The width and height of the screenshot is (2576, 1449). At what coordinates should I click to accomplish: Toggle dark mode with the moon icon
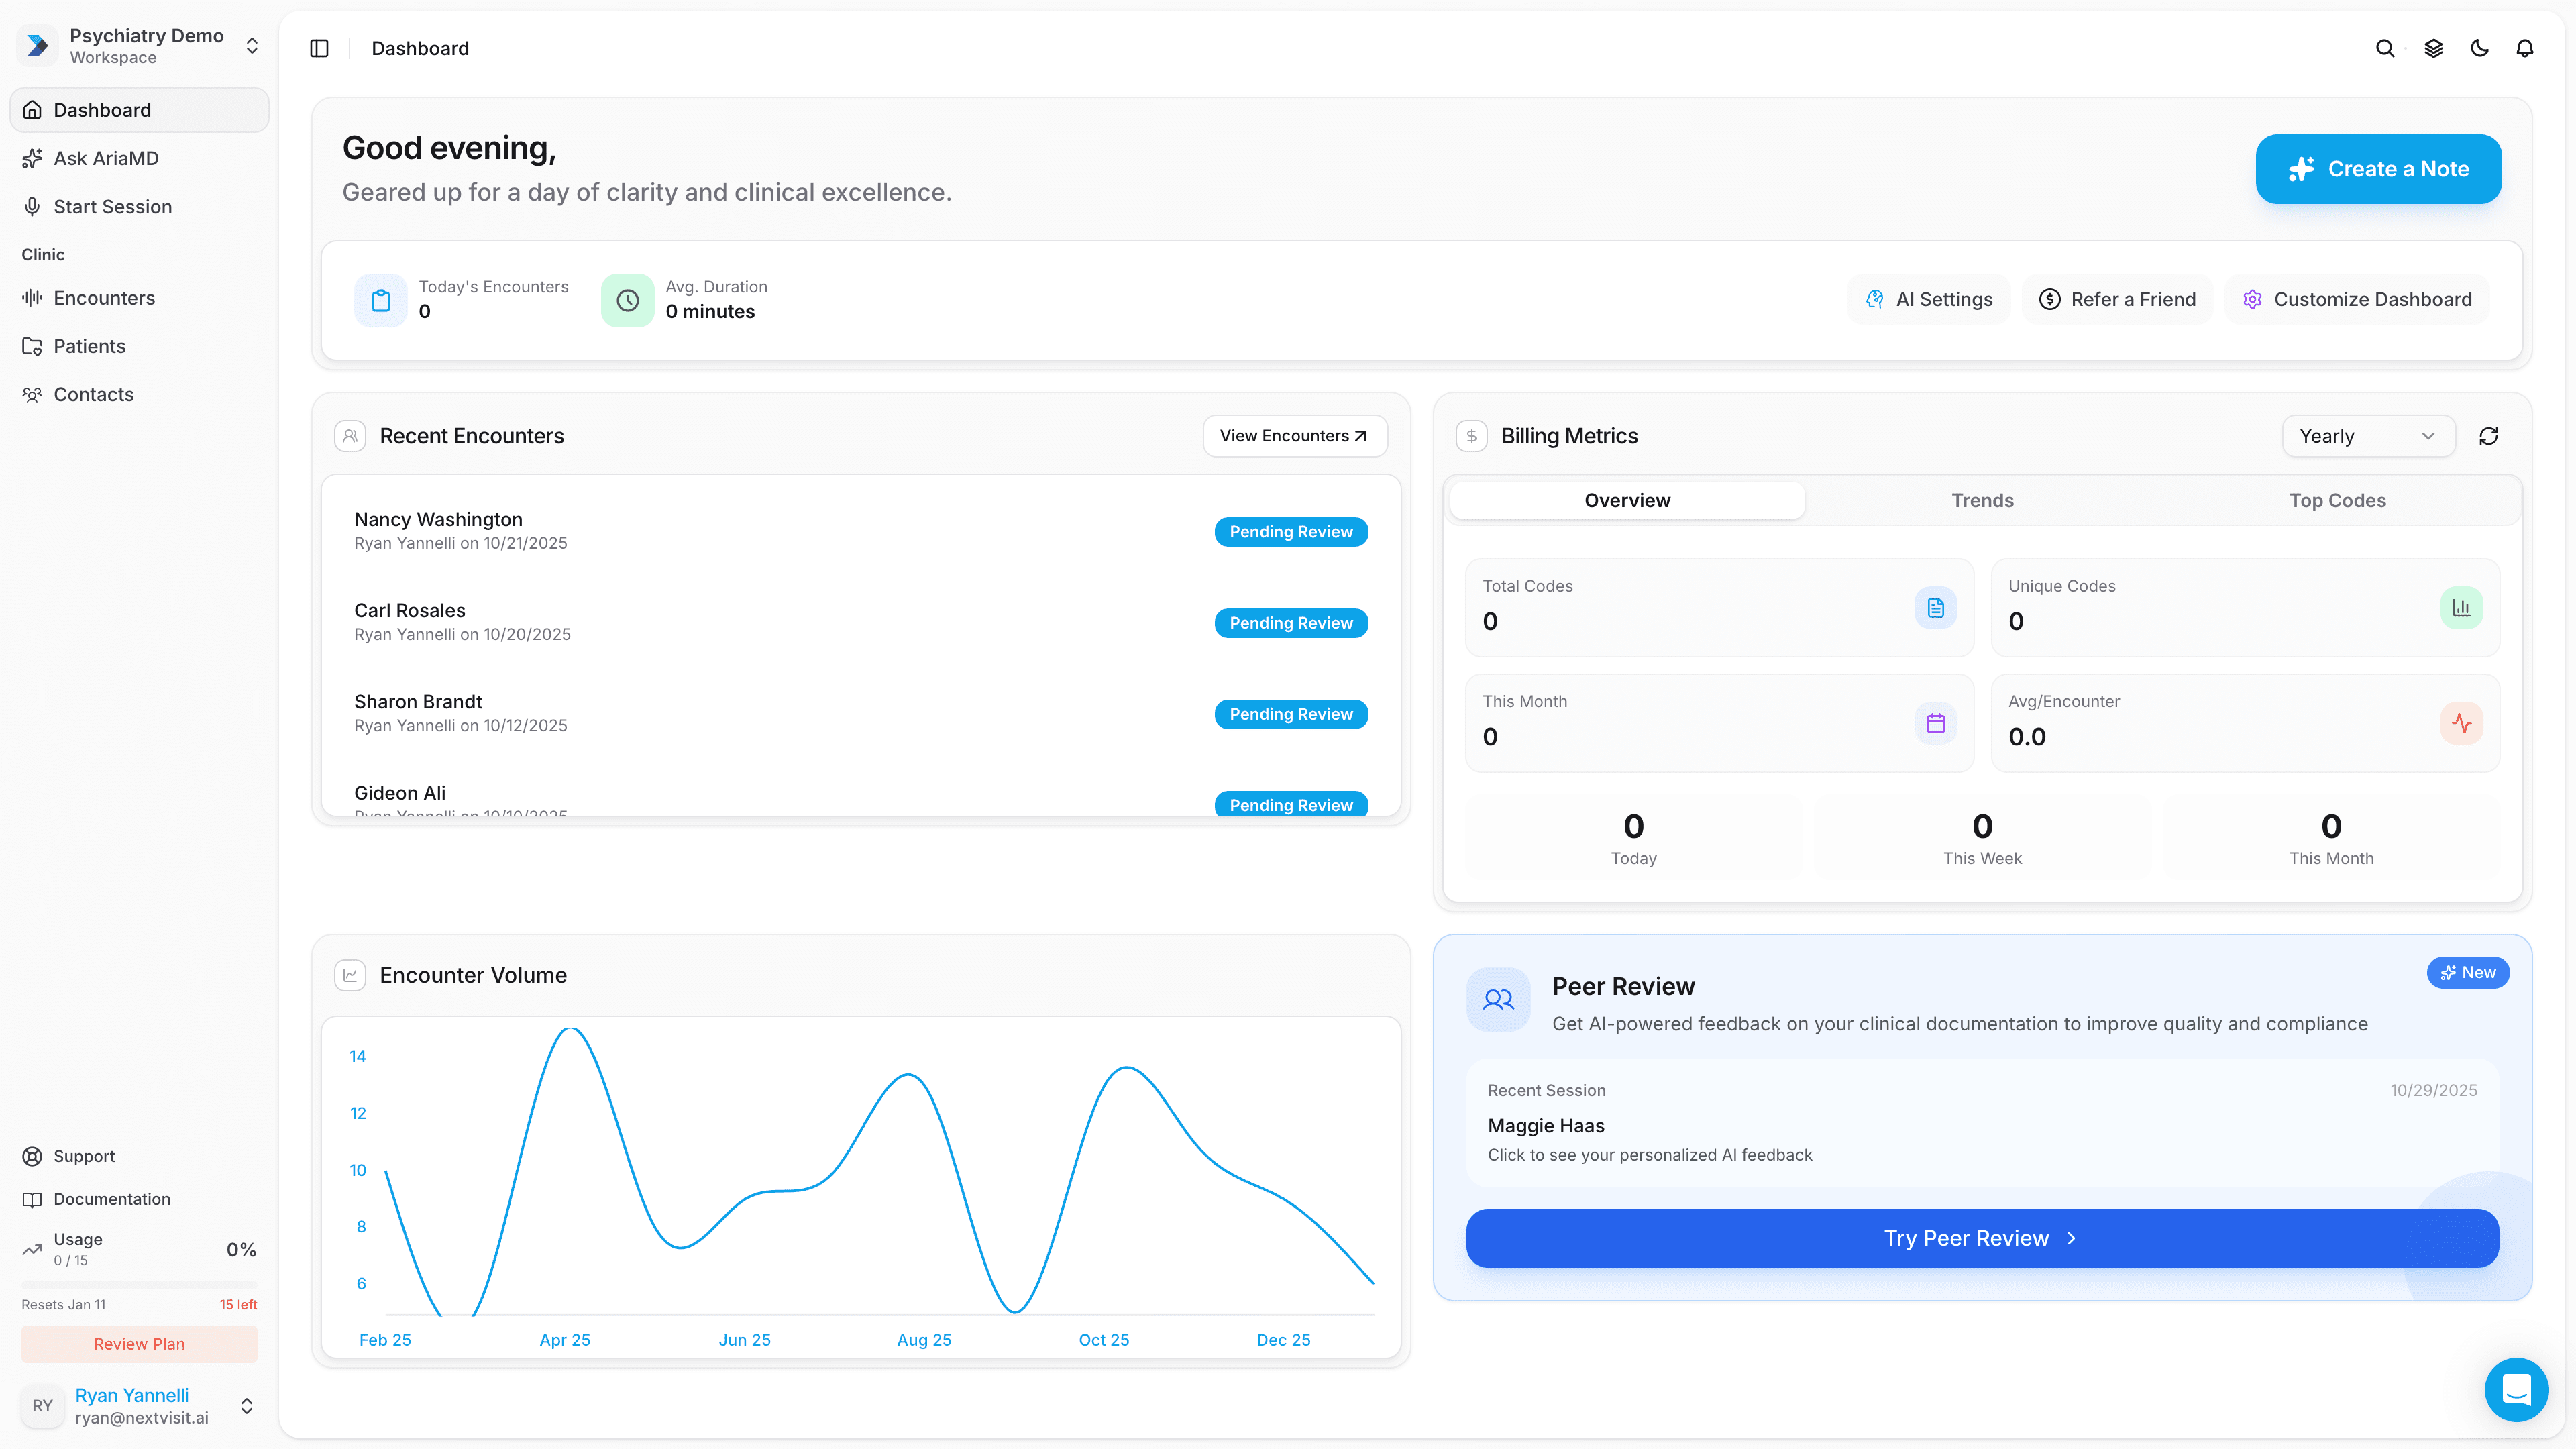tap(2479, 48)
